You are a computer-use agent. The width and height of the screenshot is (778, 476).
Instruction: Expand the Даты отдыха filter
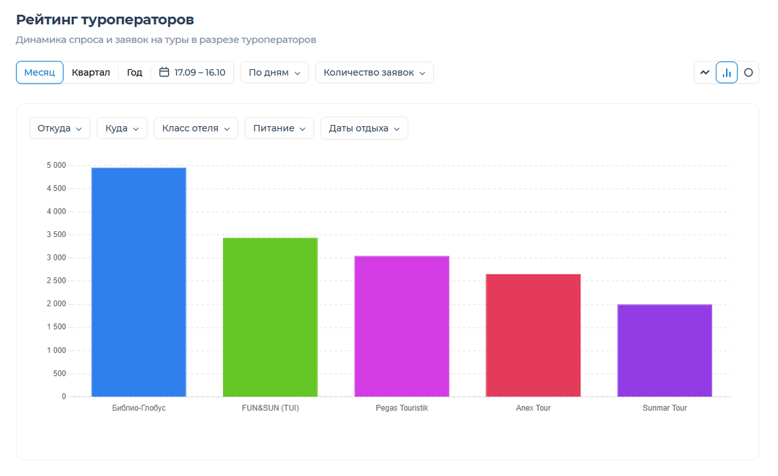[x=364, y=128]
